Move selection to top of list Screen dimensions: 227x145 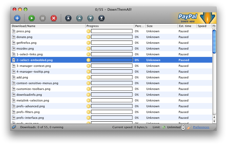click(68, 18)
